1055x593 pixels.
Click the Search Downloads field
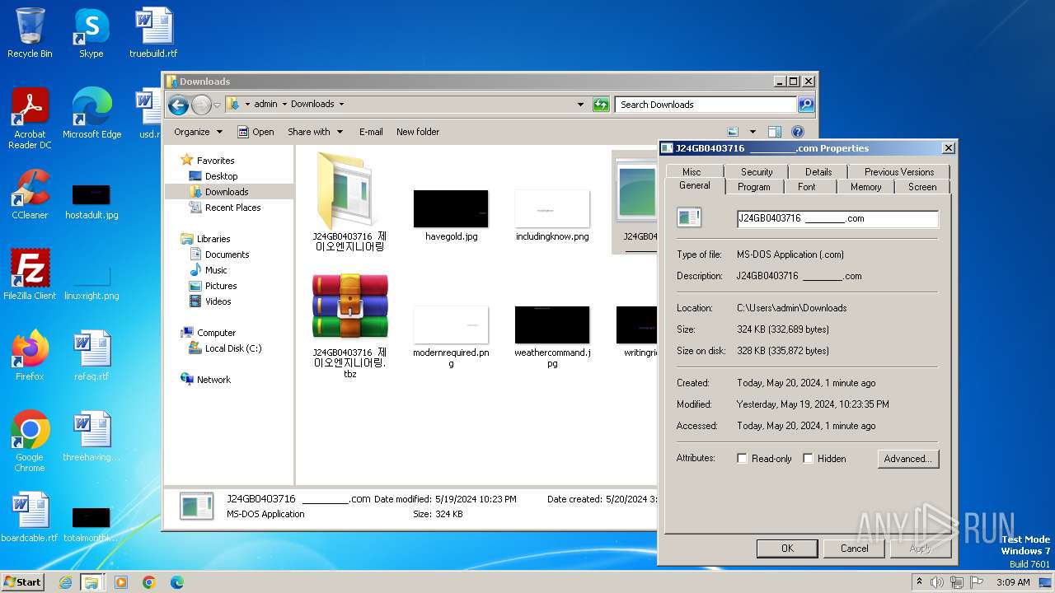[706, 105]
